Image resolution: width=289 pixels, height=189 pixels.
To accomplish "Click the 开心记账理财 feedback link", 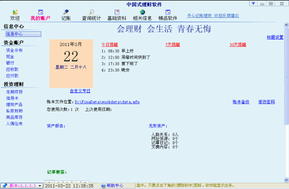I will click(213, 16).
